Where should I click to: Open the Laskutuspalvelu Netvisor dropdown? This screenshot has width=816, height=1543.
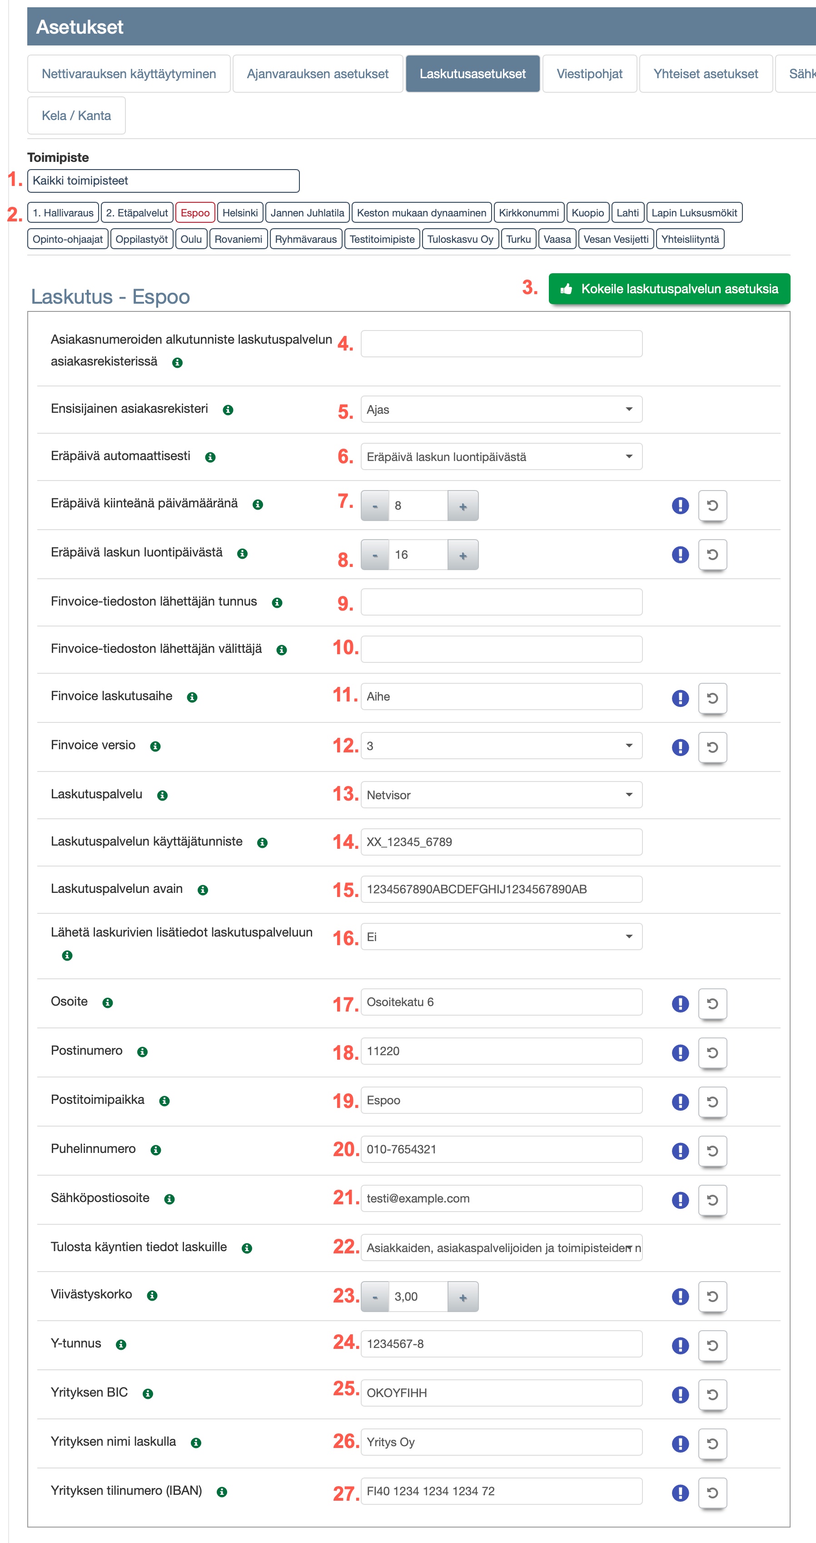(x=501, y=795)
